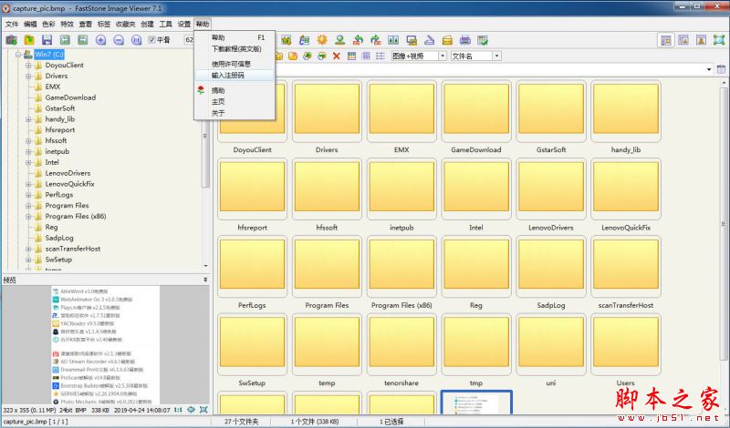This screenshot has height=428, width=730.
Task: Switch to the details list view icon
Action: 381,56
